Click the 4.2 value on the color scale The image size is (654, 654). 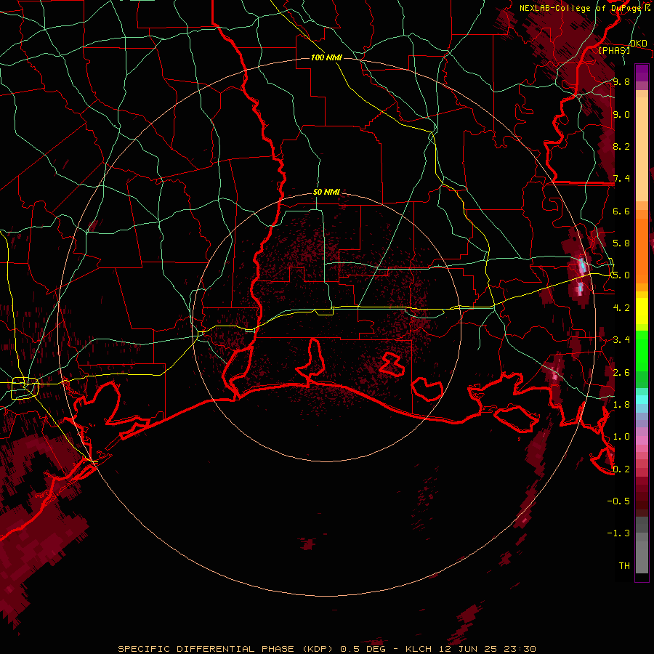pos(621,308)
